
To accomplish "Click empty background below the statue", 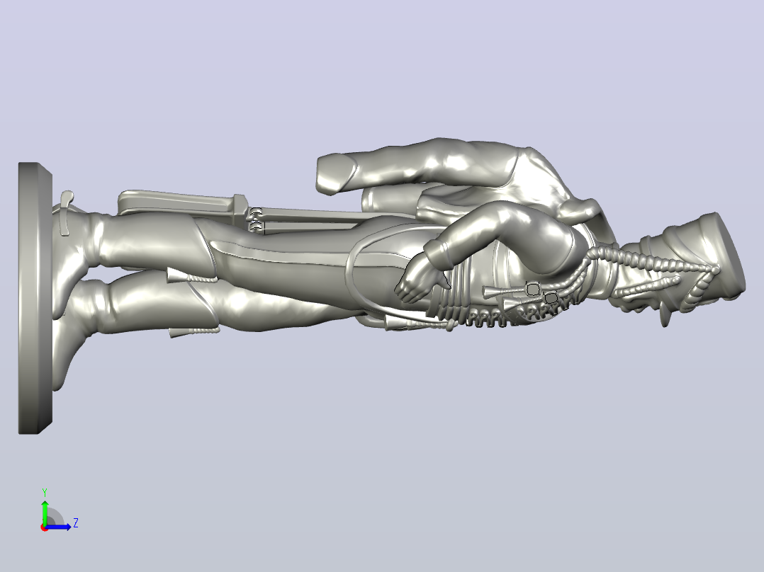I will pos(390,462).
